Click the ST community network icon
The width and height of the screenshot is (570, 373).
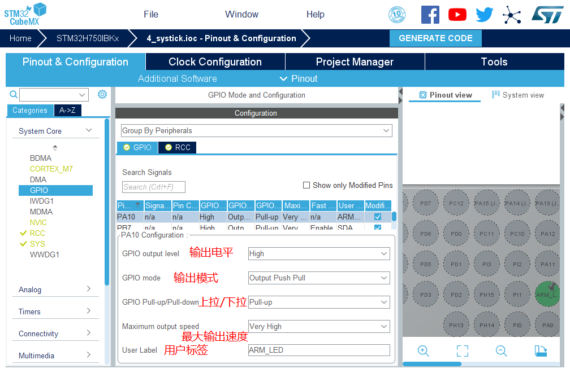(x=512, y=15)
